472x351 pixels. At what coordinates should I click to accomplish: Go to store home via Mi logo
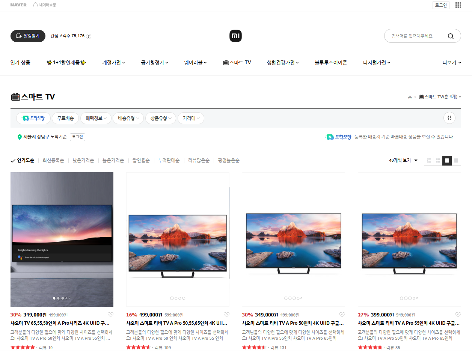(x=235, y=36)
